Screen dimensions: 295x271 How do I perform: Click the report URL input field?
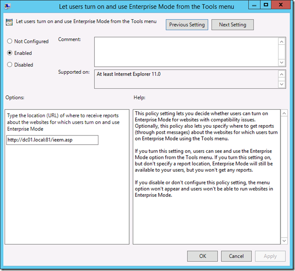[x=52, y=140]
